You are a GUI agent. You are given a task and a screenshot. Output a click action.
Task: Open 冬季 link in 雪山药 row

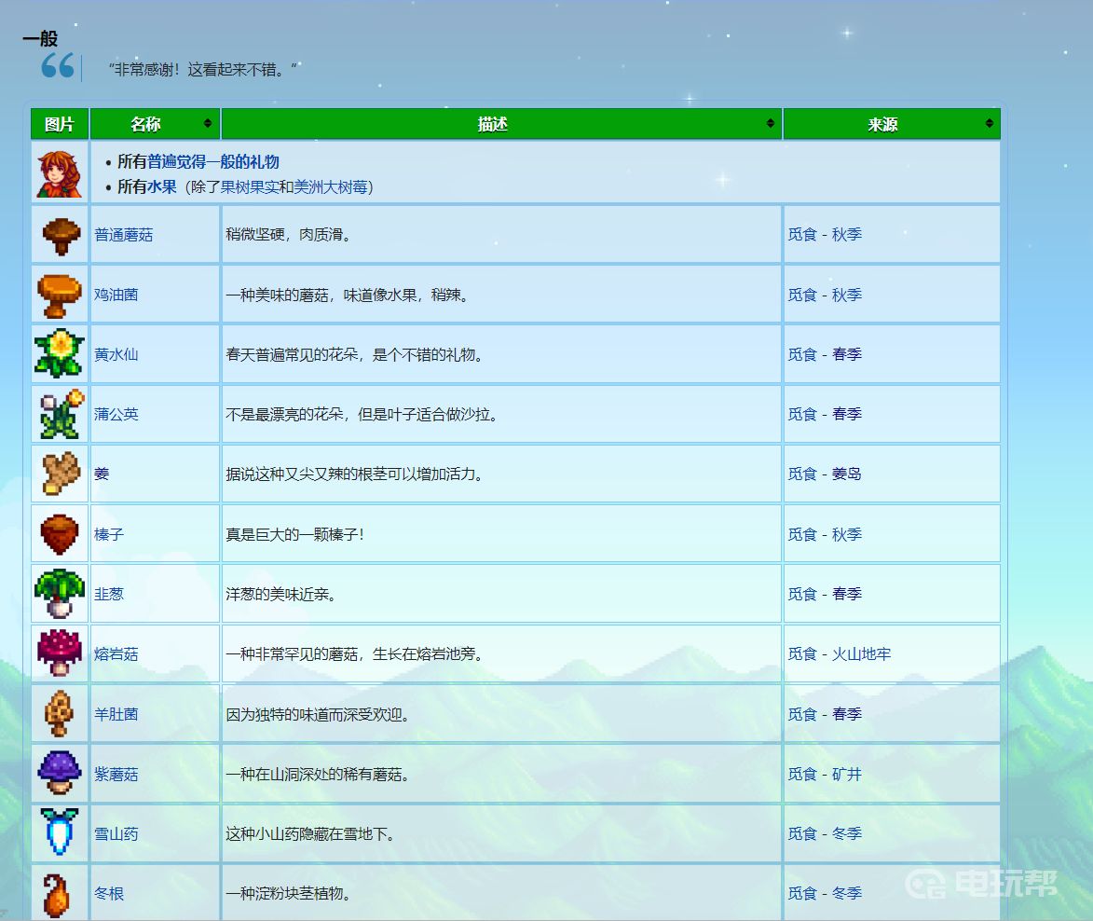click(847, 834)
